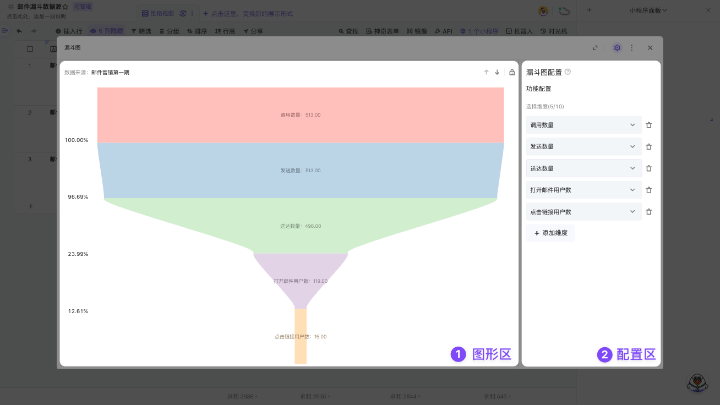Click the down arrow in chart header
The image size is (720, 405).
pos(497,72)
